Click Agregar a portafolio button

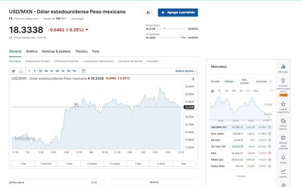[178, 13]
